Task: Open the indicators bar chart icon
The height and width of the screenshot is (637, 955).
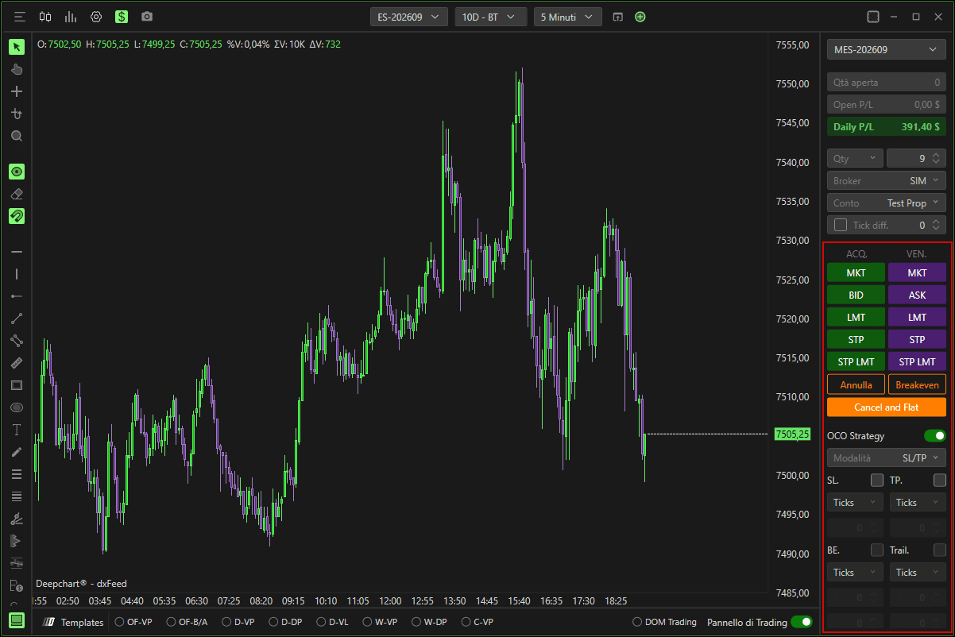Action: pos(71,17)
